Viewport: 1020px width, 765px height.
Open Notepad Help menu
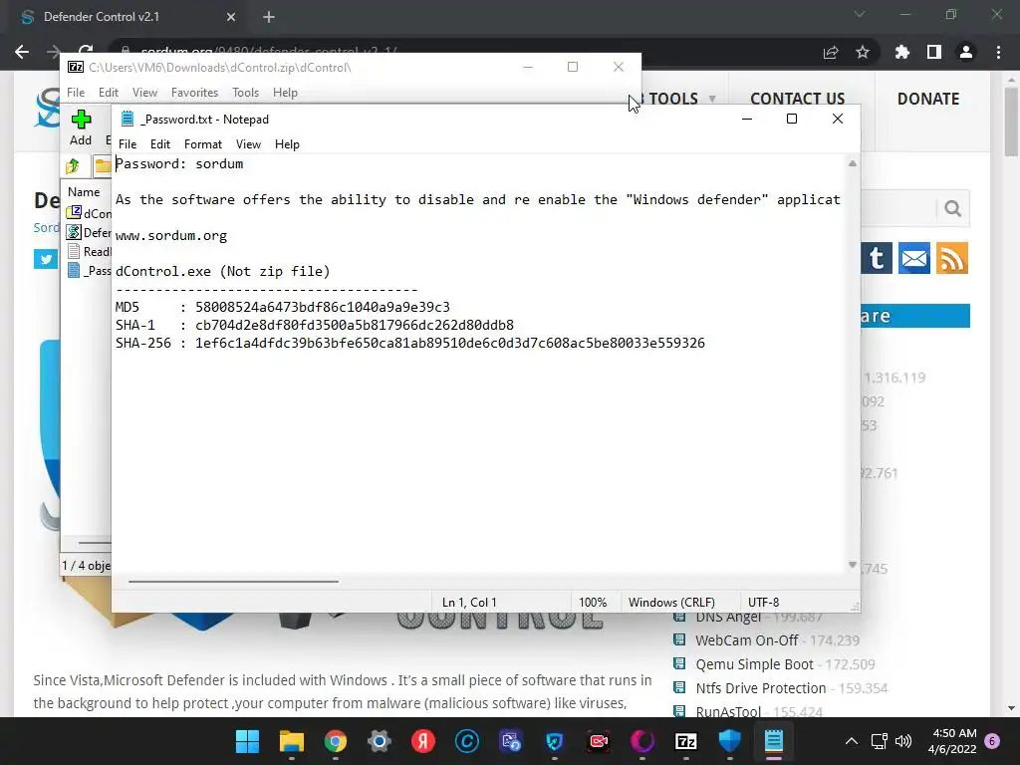[287, 144]
